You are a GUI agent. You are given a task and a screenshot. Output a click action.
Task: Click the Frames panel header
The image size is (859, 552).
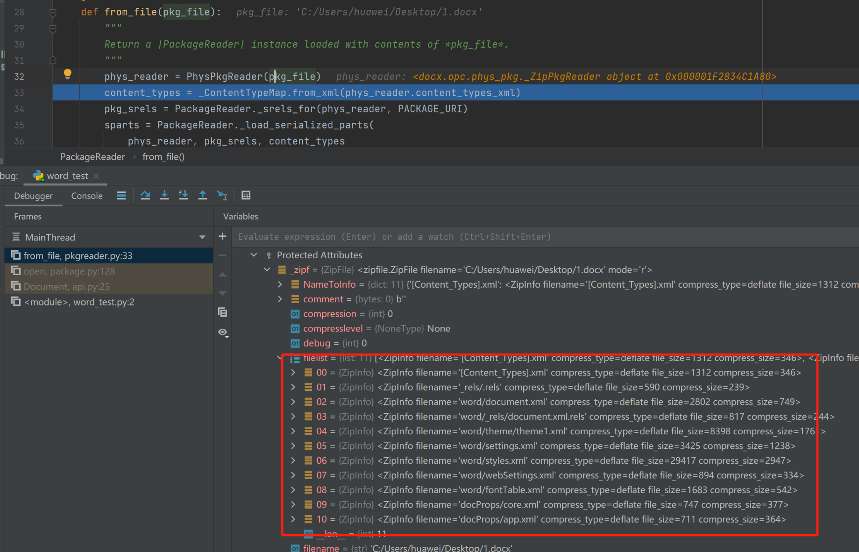click(x=28, y=216)
